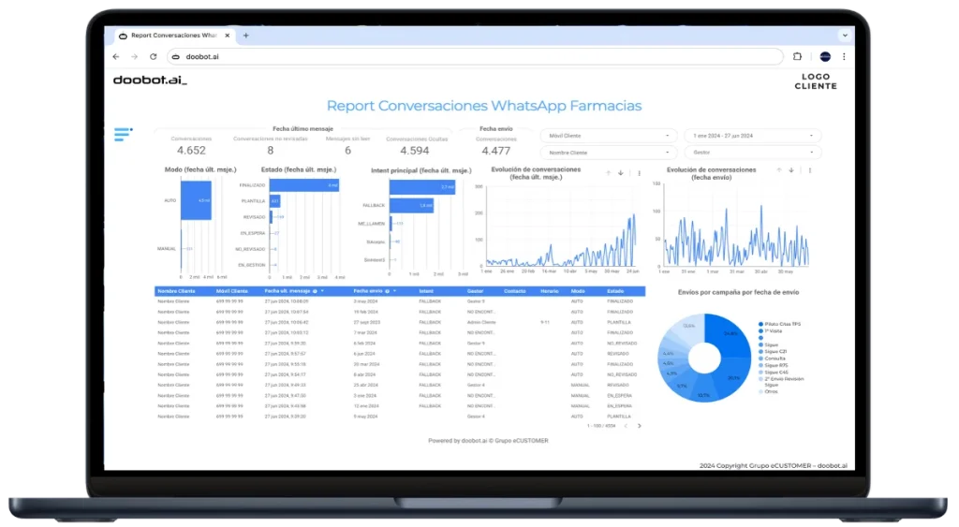Image resolution: width=959 pixels, height=527 pixels.
Task: Go to next table page arrow
Action: click(640, 426)
